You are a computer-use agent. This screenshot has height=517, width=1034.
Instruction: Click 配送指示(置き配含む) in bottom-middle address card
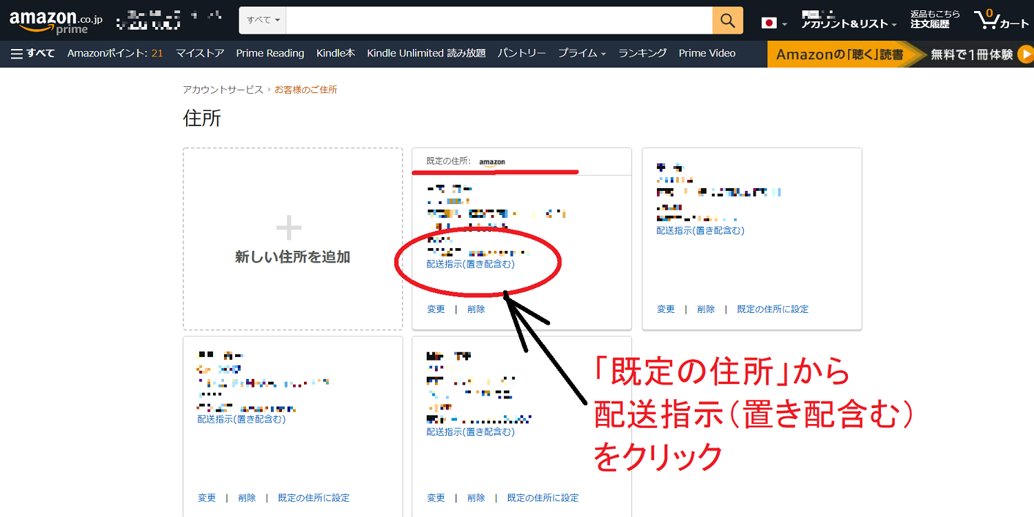point(471,432)
